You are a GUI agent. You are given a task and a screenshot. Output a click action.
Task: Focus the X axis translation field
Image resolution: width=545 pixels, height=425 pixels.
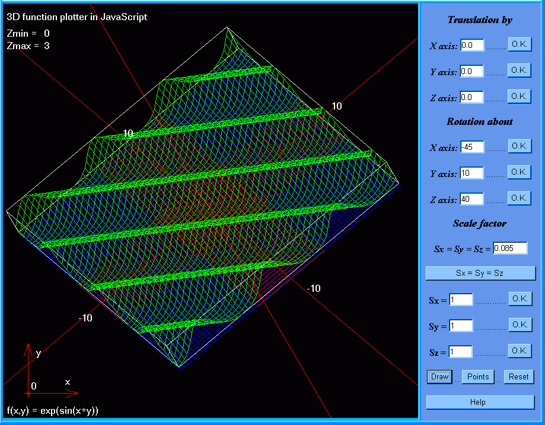tap(473, 45)
